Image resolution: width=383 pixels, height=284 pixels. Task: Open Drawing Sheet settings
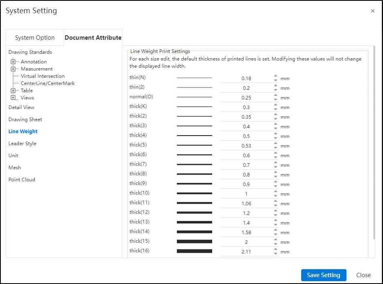tap(25, 120)
